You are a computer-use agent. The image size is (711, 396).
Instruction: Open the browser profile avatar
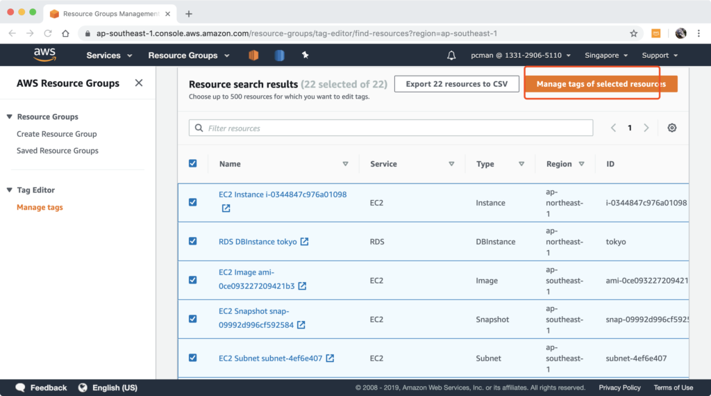tap(680, 33)
